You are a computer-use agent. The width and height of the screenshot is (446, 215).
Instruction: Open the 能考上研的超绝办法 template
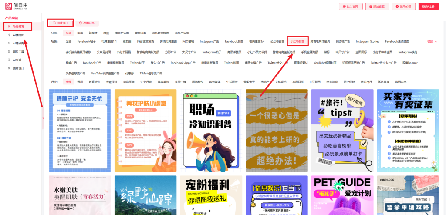point(277,131)
